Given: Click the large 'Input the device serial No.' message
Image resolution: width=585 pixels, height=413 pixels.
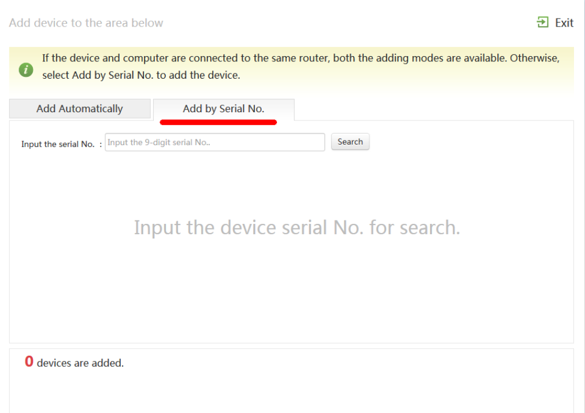Looking at the screenshot, I should [297, 227].
